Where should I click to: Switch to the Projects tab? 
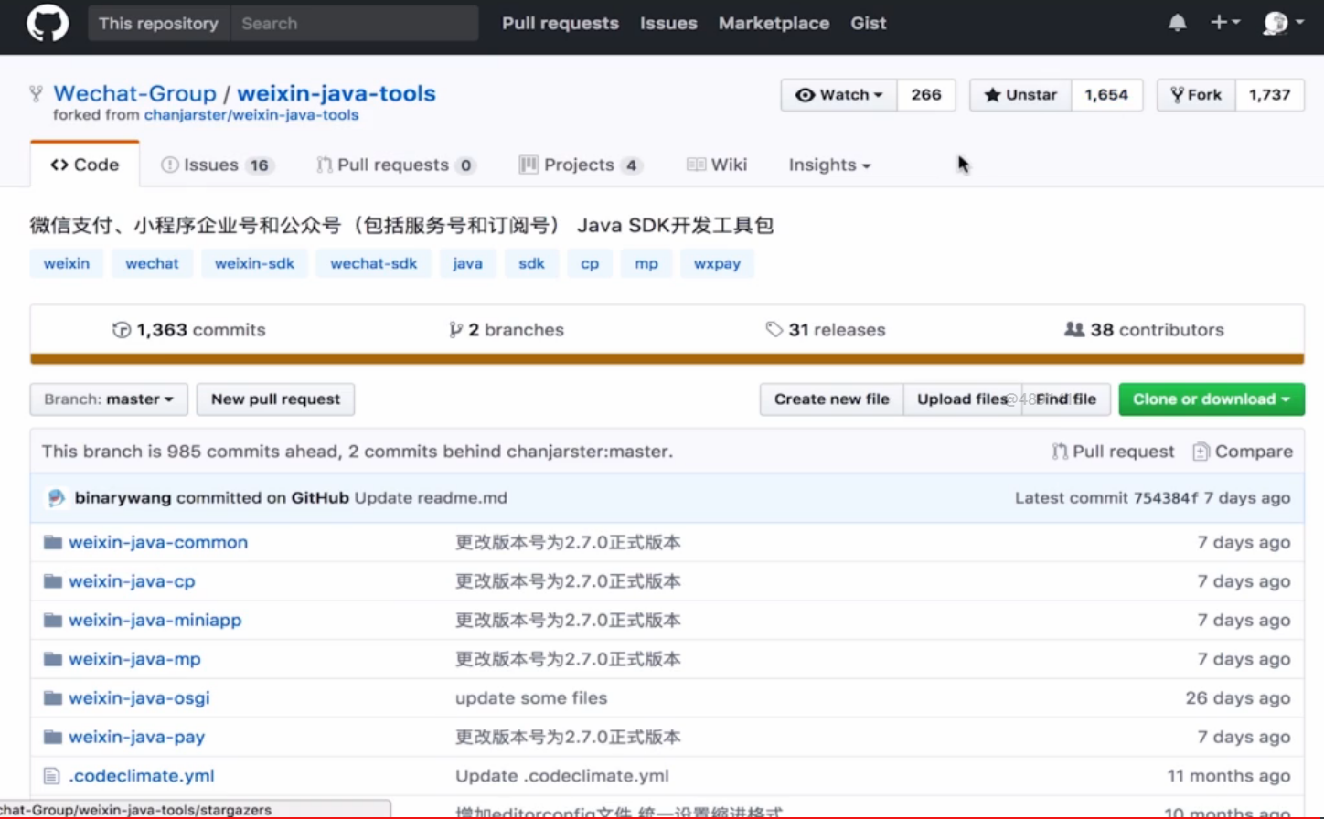point(581,165)
